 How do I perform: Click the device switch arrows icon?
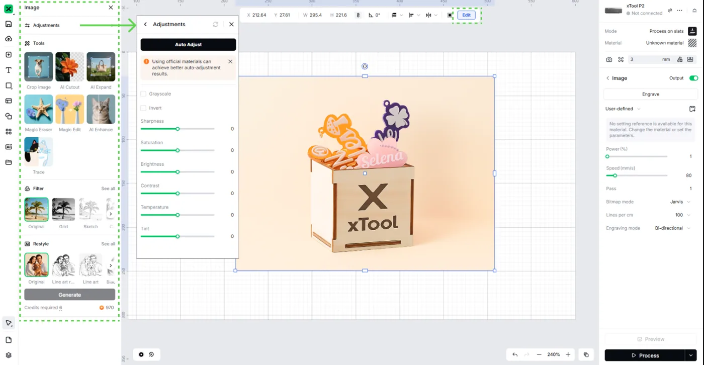[670, 10]
